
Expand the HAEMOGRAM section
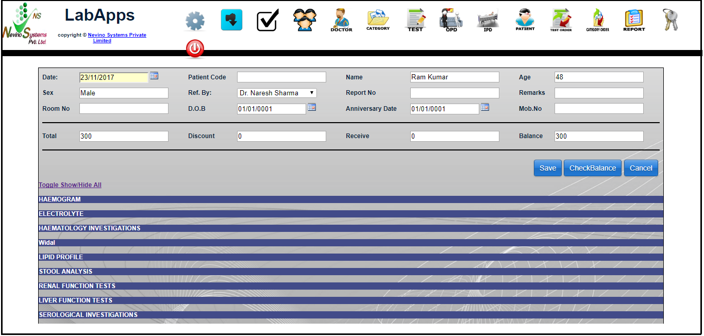click(x=60, y=199)
